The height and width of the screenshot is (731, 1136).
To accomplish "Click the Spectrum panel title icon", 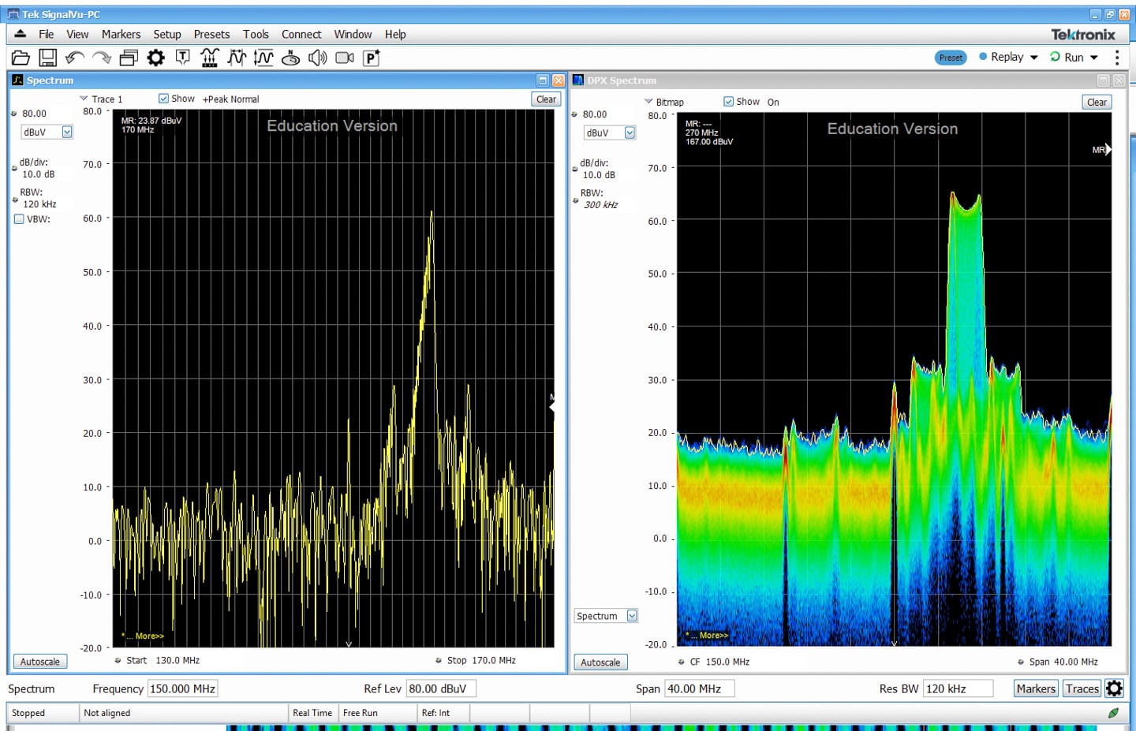I will point(18,80).
